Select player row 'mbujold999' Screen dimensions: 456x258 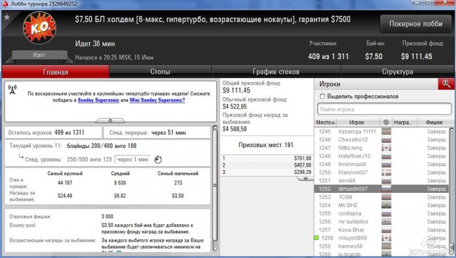382,238
